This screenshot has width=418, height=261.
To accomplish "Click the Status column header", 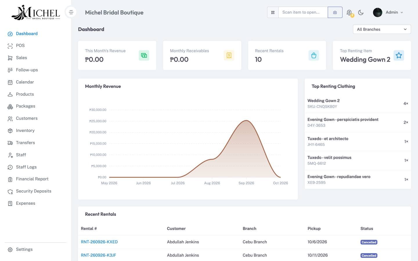I will tap(367, 229).
